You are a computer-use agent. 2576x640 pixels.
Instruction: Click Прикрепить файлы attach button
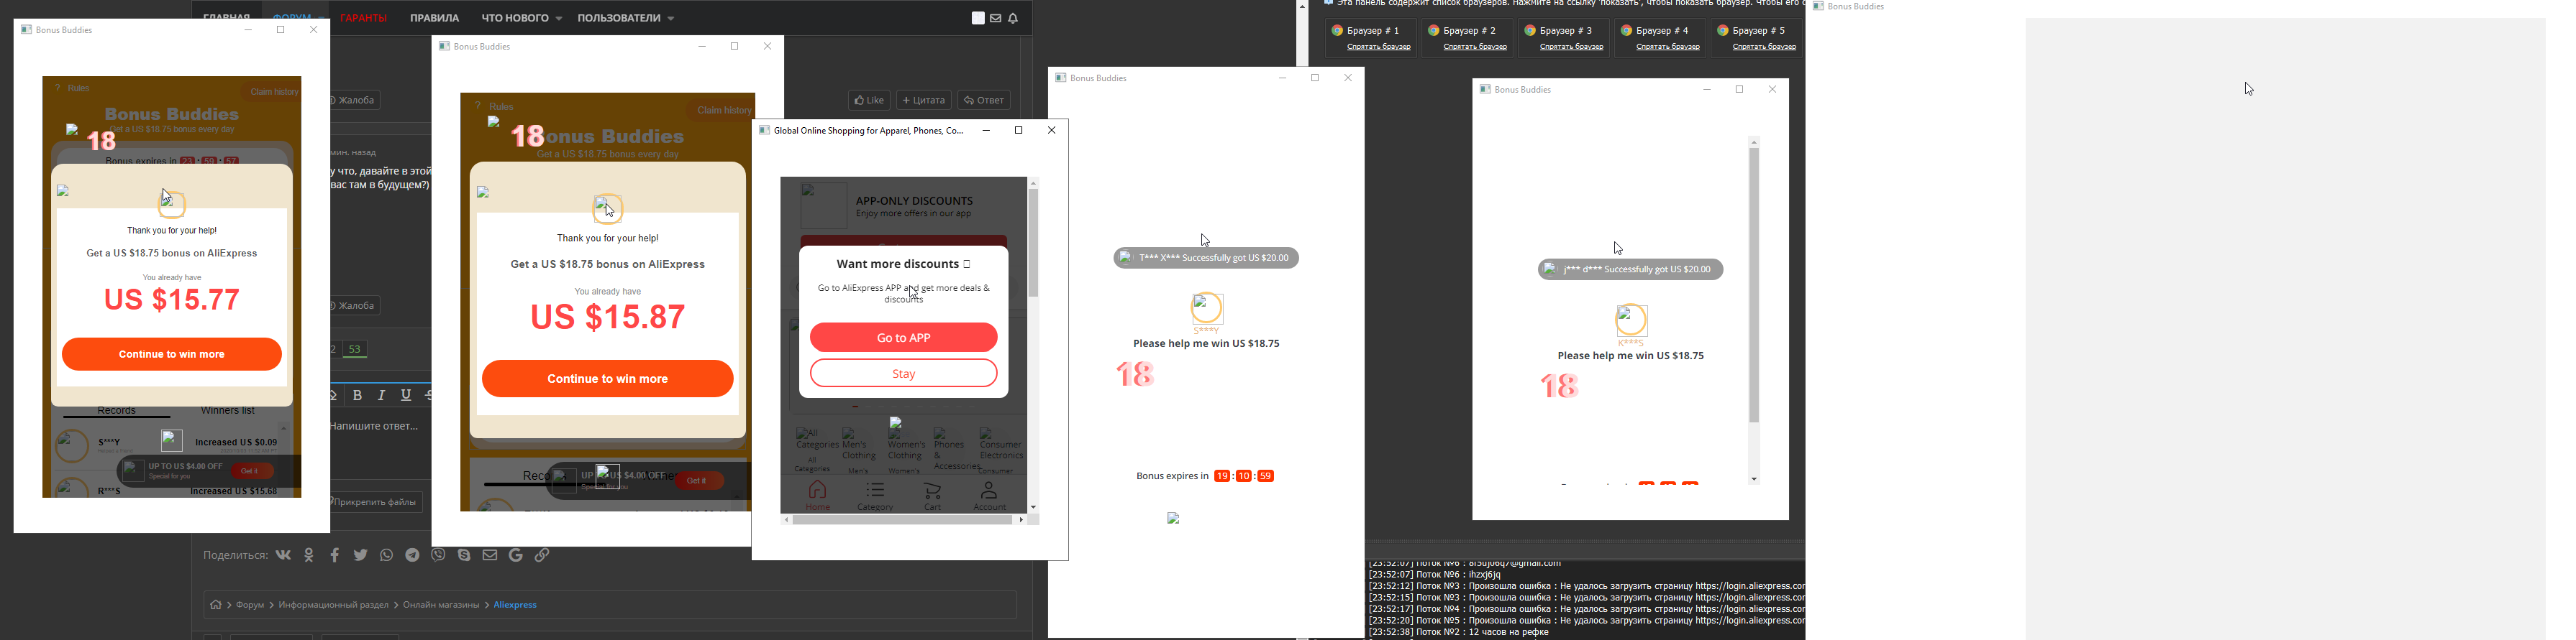click(376, 502)
